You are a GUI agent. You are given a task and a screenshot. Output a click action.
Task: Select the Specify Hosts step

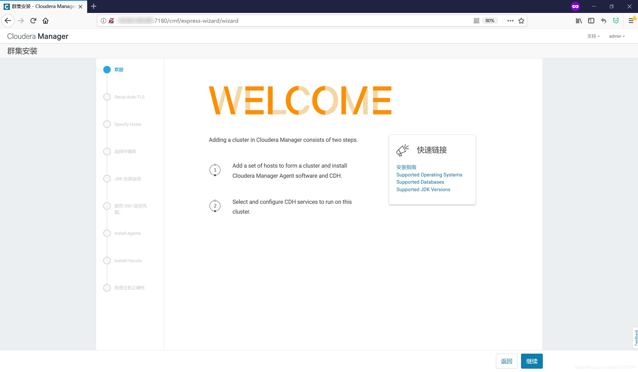(x=128, y=124)
